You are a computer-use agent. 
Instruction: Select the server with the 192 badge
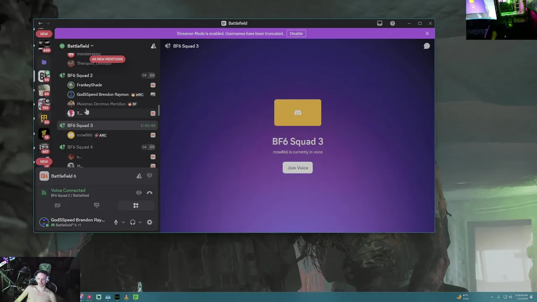pos(44,104)
